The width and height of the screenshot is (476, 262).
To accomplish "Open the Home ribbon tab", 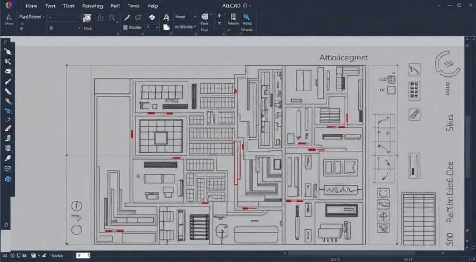I will (31, 6).
